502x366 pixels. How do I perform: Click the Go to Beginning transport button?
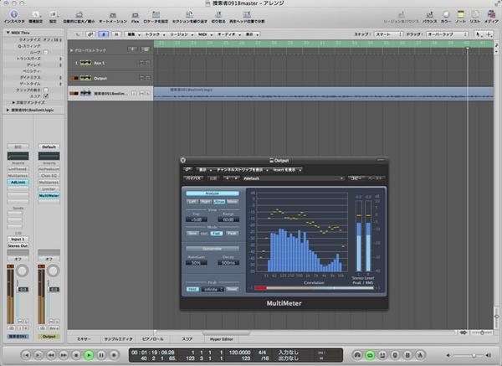point(26,355)
